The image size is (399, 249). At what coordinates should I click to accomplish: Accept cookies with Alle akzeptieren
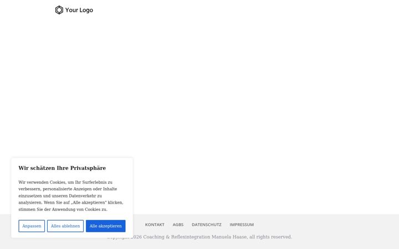(x=106, y=226)
